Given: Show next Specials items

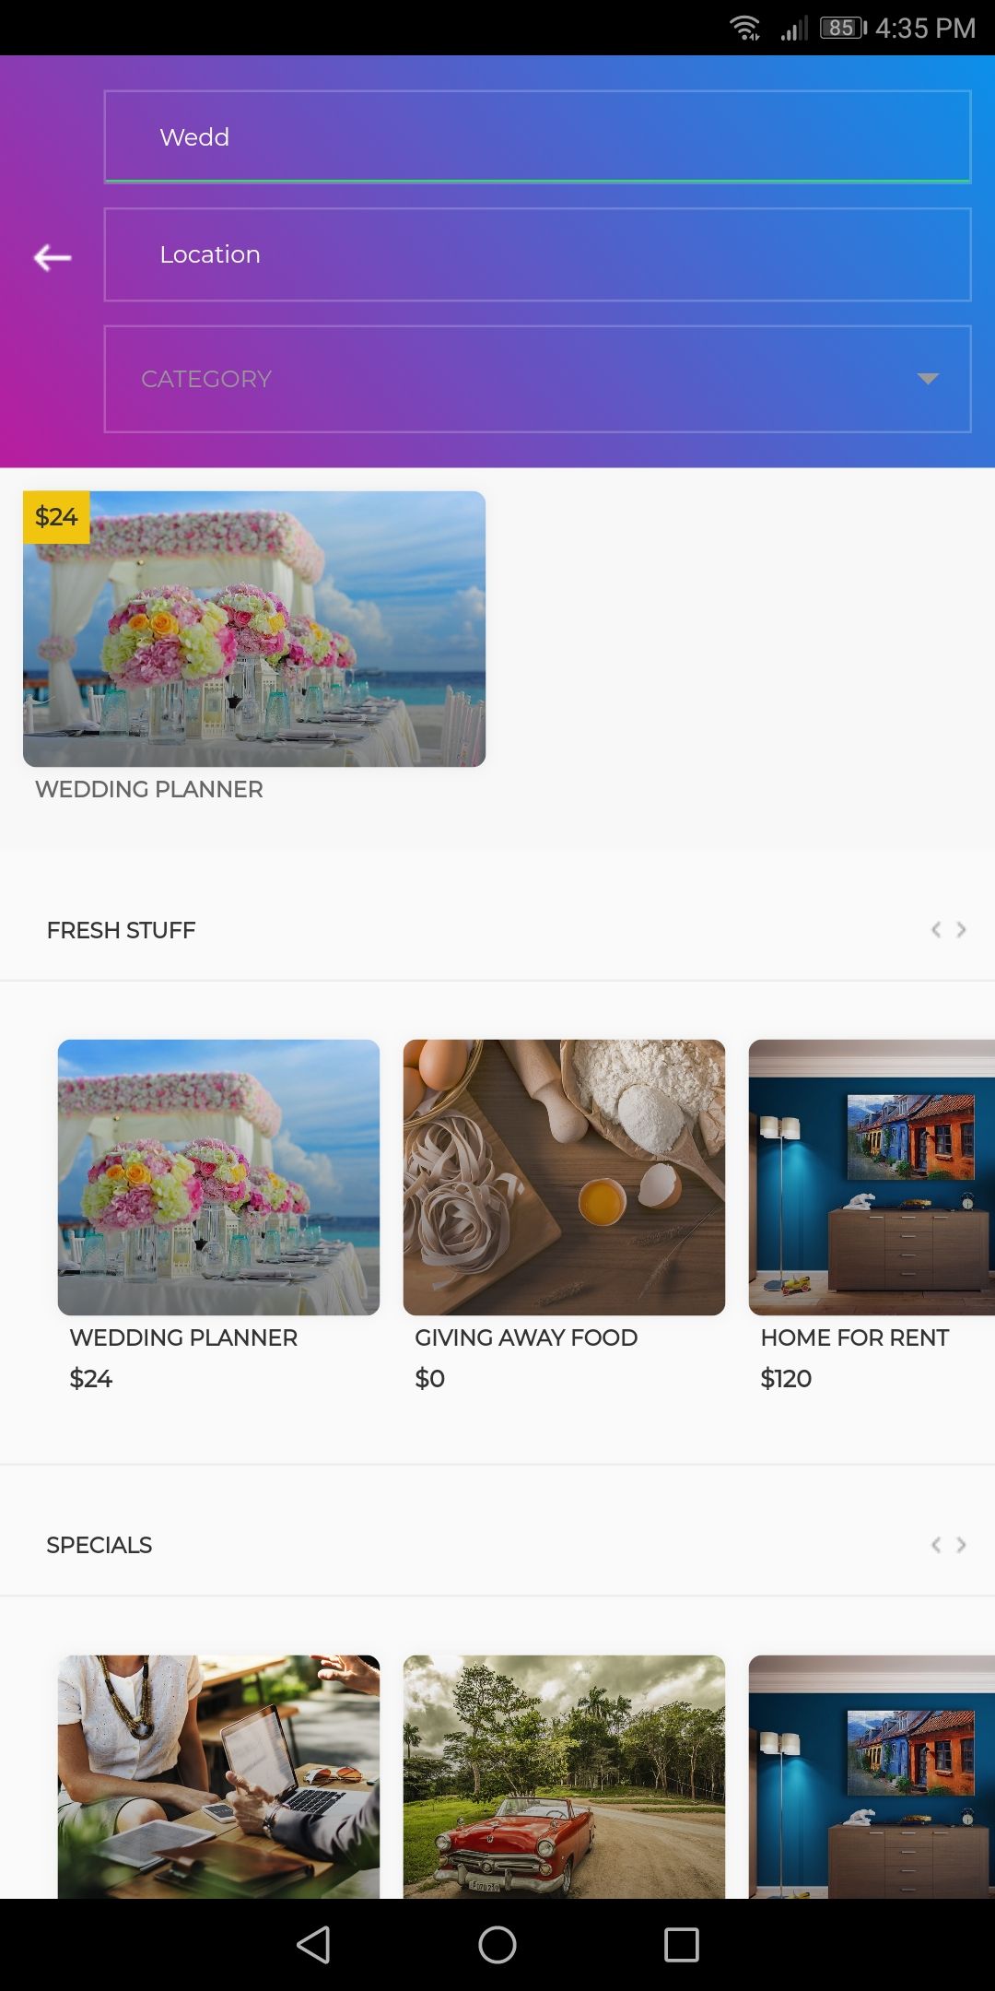Looking at the screenshot, I should click(961, 1545).
